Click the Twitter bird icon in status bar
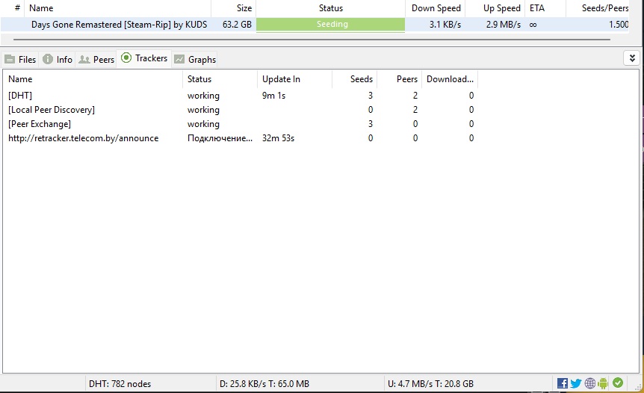The height and width of the screenshot is (393, 644). coord(576,383)
